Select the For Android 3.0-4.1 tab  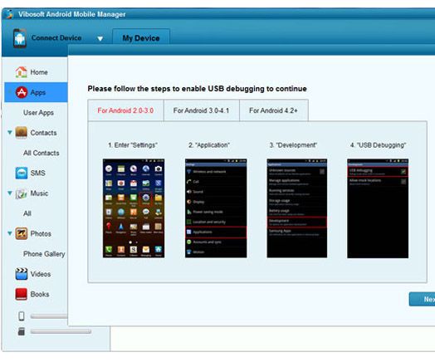coord(202,110)
